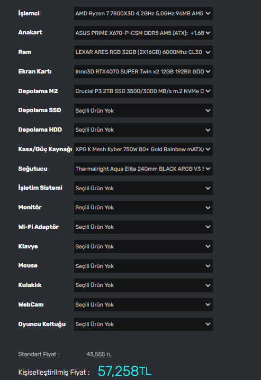Select a WebCam product
Screen dimensions: 261x380
coord(143,304)
